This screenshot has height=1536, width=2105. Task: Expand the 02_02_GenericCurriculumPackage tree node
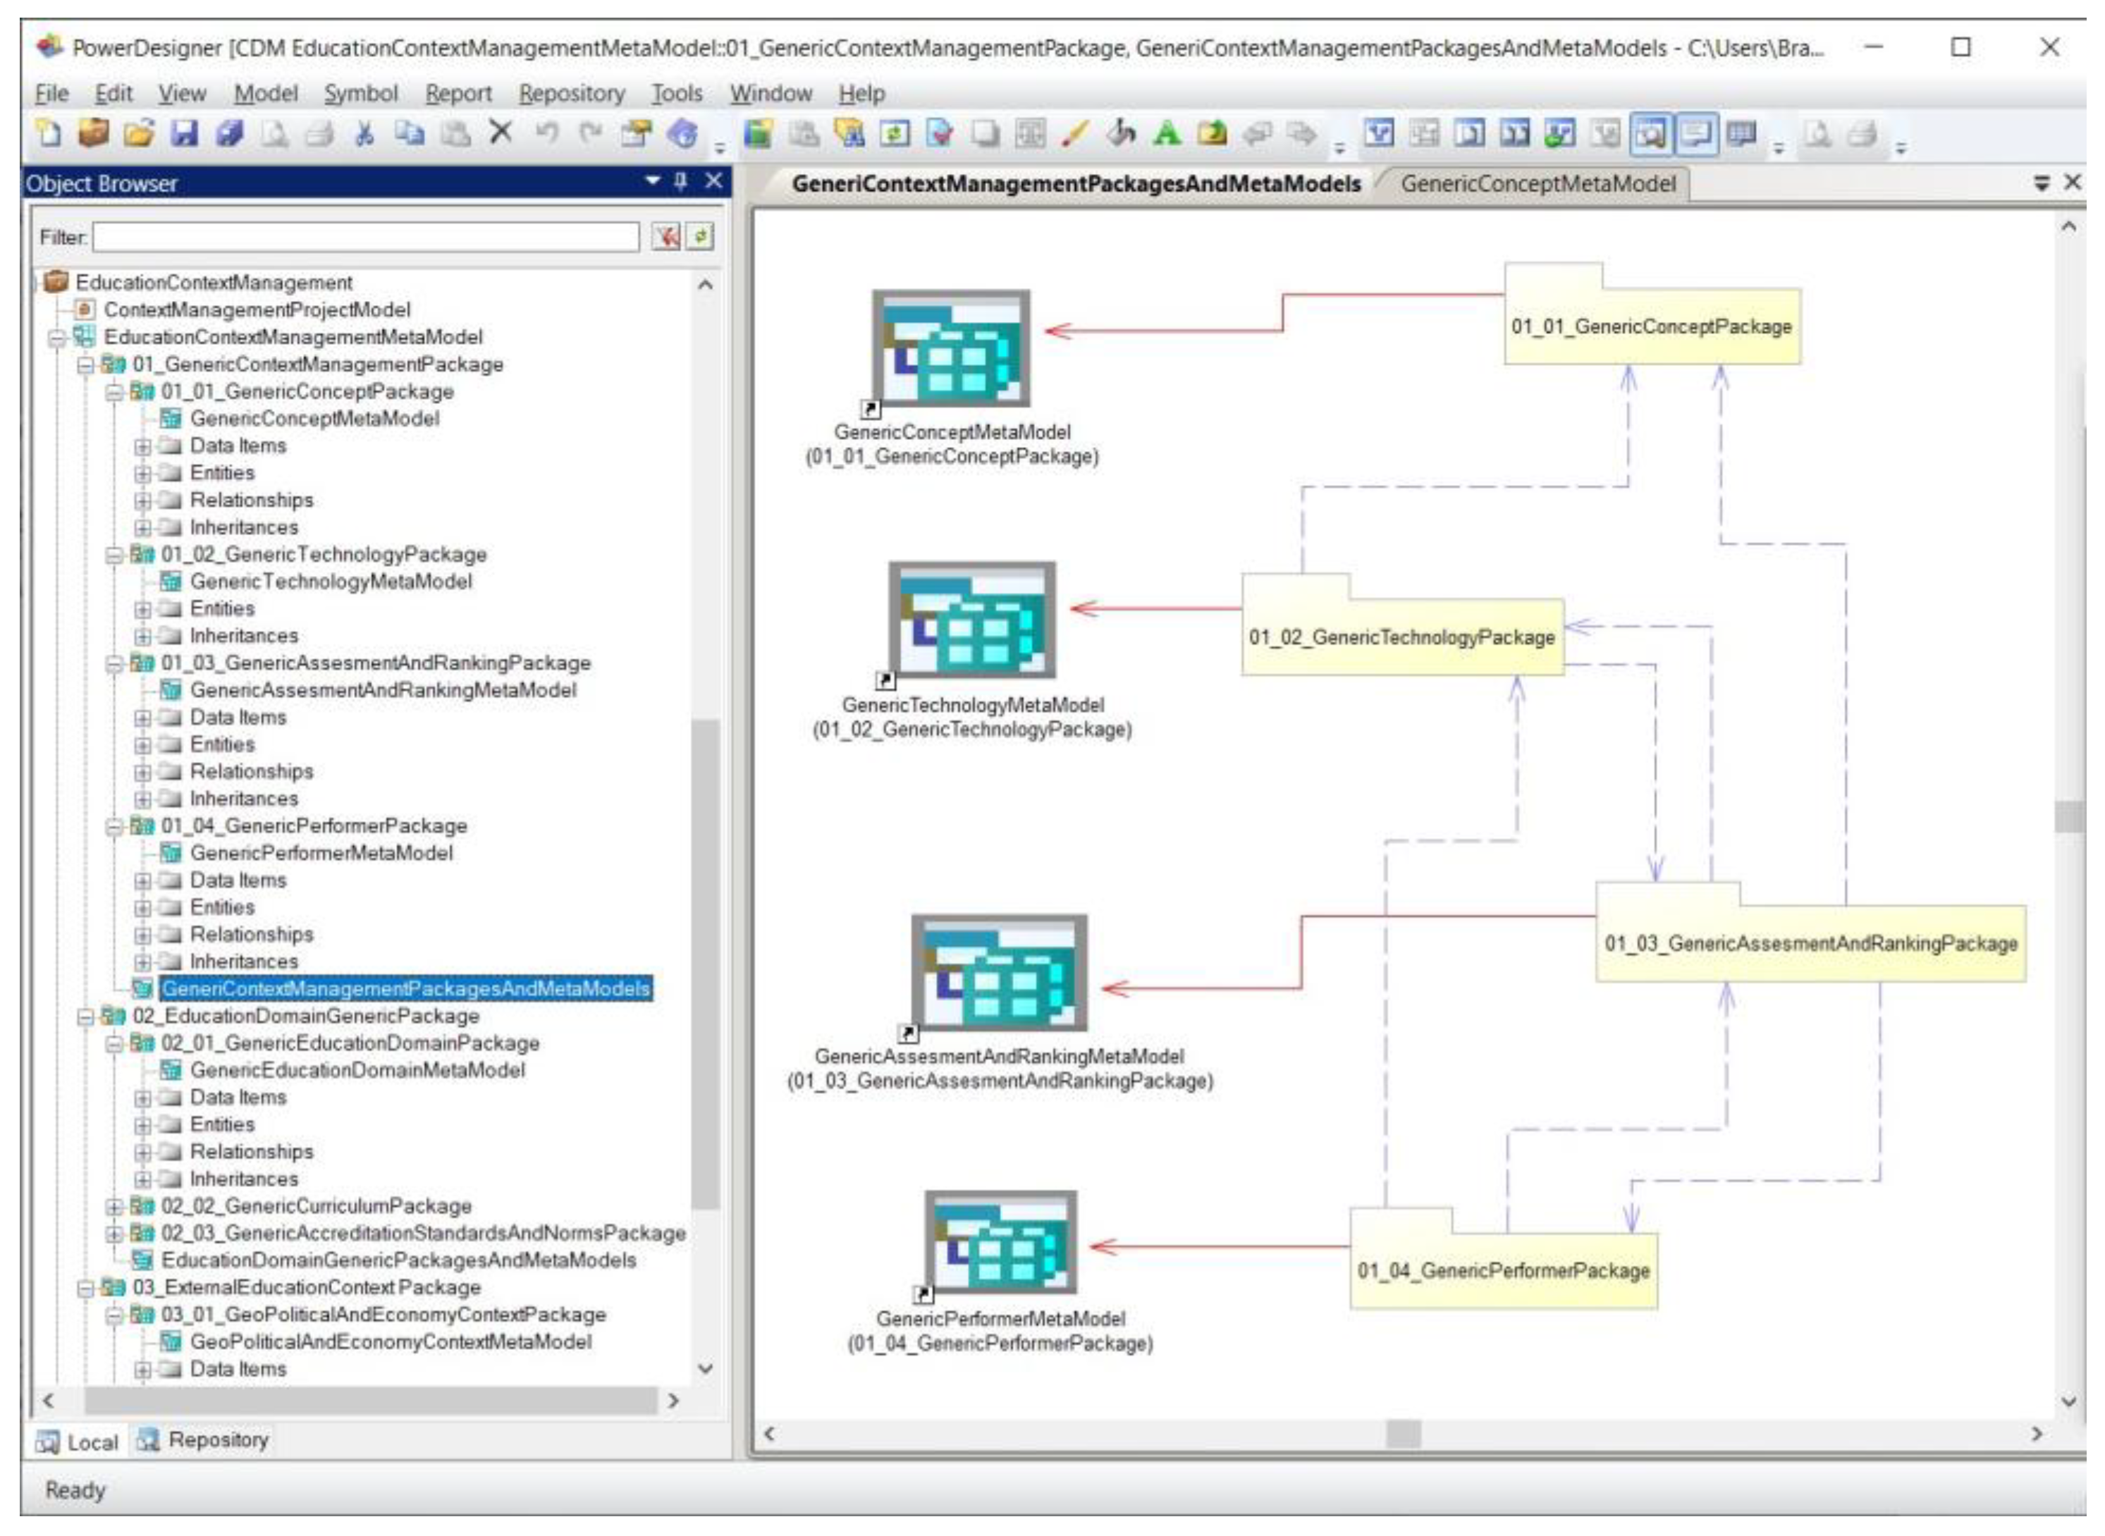pyautogui.click(x=114, y=1207)
